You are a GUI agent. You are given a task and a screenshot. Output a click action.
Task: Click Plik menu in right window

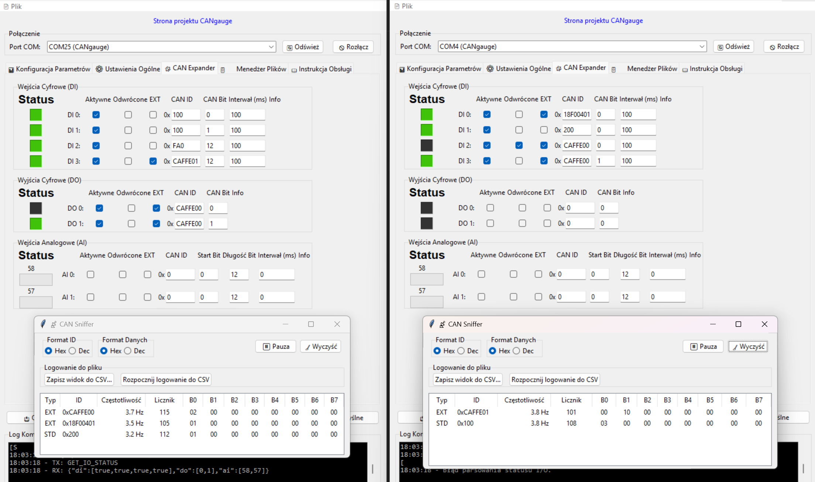pos(403,6)
